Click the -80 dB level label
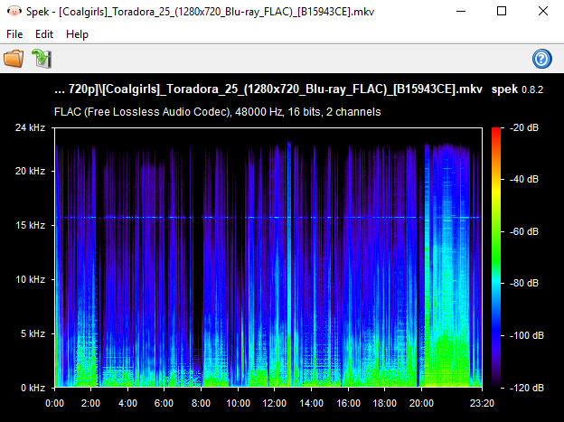 tap(524, 283)
